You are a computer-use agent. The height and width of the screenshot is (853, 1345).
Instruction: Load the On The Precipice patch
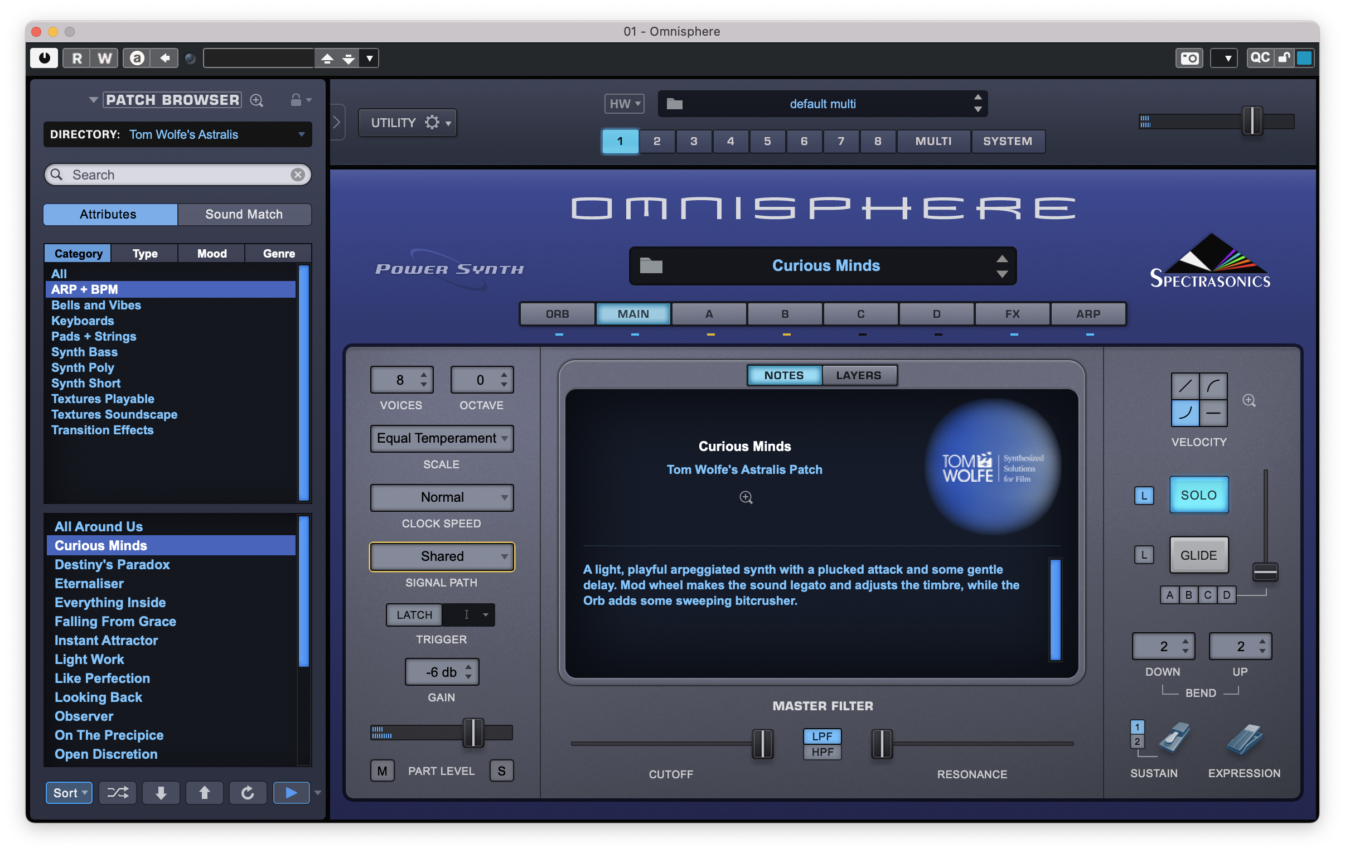(x=171, y=736)
